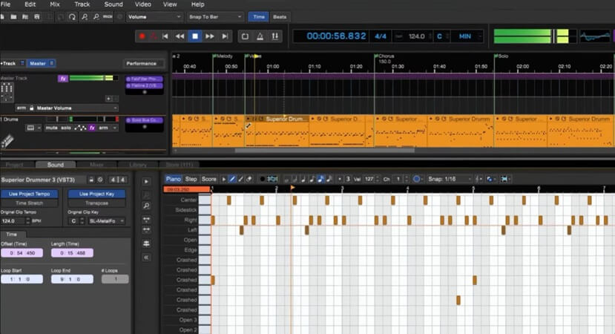Image resolution: width=615 pixels, height=334 pixels.
Task: Click the Channel 1 field
Action: (x=398, y=179)
